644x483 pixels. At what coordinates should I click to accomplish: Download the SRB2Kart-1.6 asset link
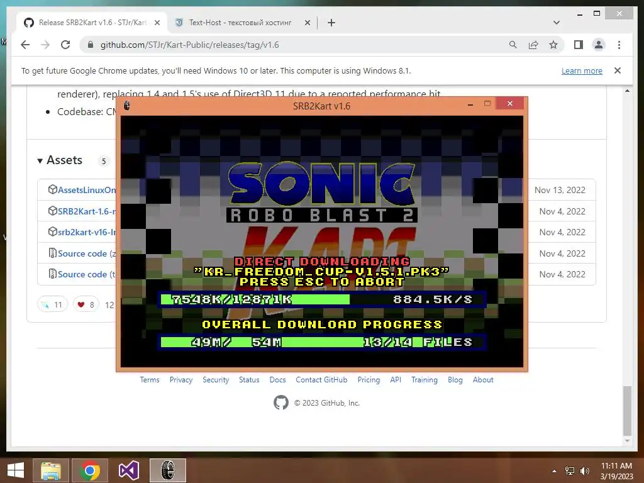[x=87, y=211]
